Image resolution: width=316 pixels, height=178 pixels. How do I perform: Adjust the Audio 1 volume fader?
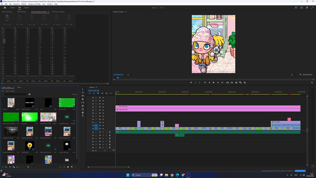4,41
